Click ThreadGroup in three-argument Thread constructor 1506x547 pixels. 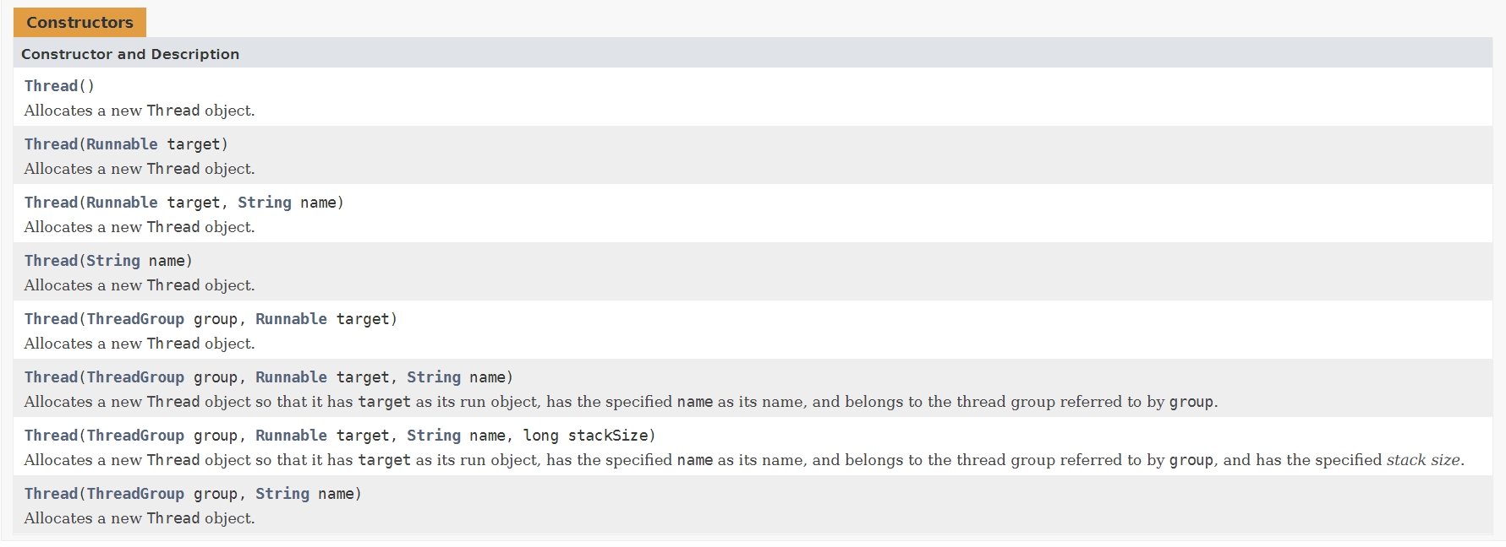pyautogui.click(x=135, y=377)
